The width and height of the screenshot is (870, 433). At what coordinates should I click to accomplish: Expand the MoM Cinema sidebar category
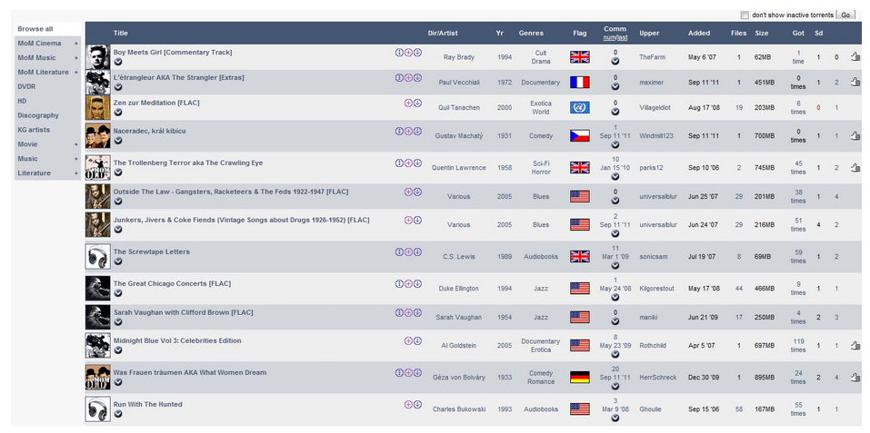pyautogui.click(x=76, y=44)
